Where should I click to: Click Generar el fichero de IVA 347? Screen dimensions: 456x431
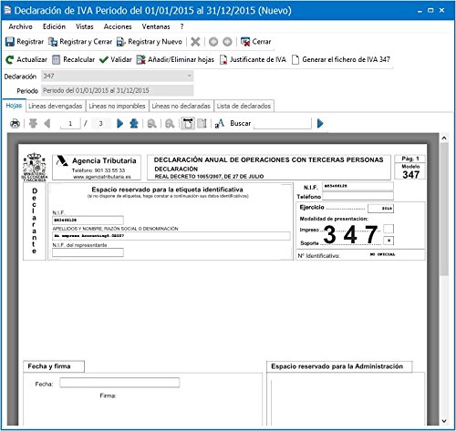tap(341, 59)
